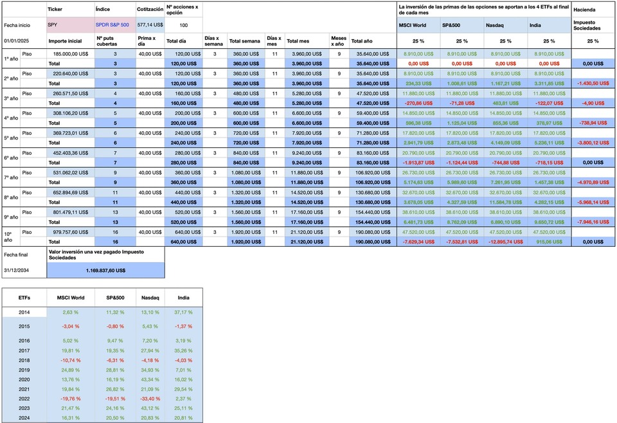The image size is (617, 423).
Task: Click the 308.106,20 US$ initial amount
Action: tap(71, 113)
